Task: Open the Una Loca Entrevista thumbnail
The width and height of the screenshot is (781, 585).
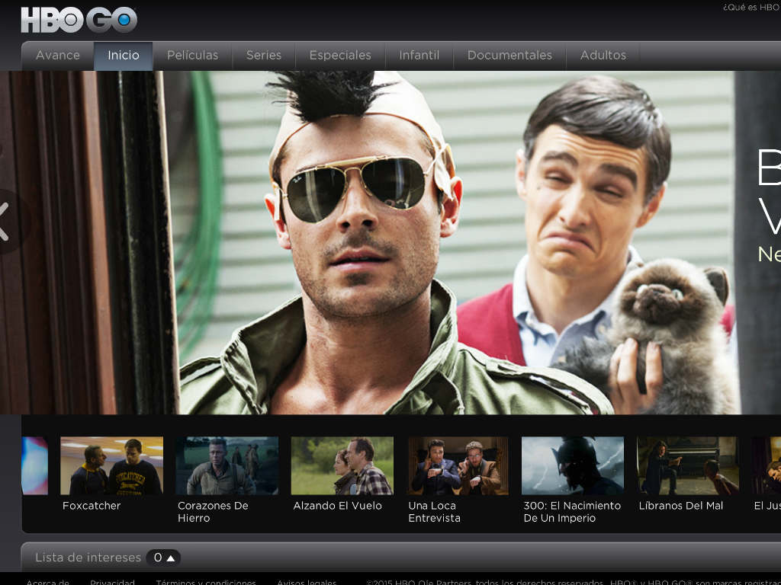Action: (458, 465)
